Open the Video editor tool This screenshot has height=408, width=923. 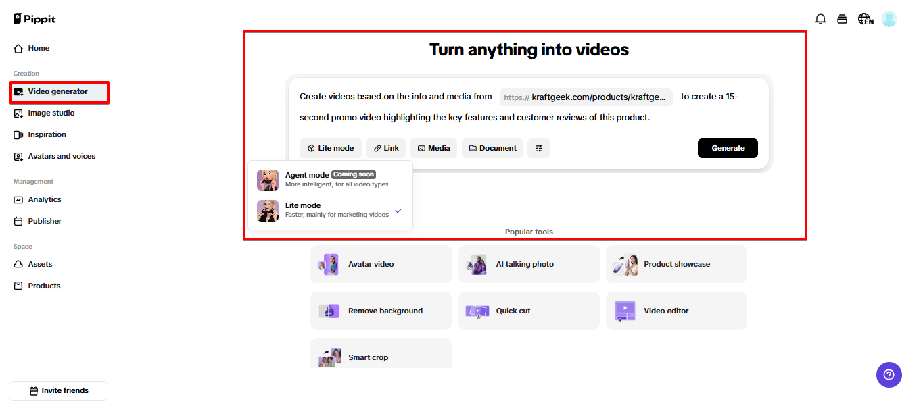[x=676, y=311]
